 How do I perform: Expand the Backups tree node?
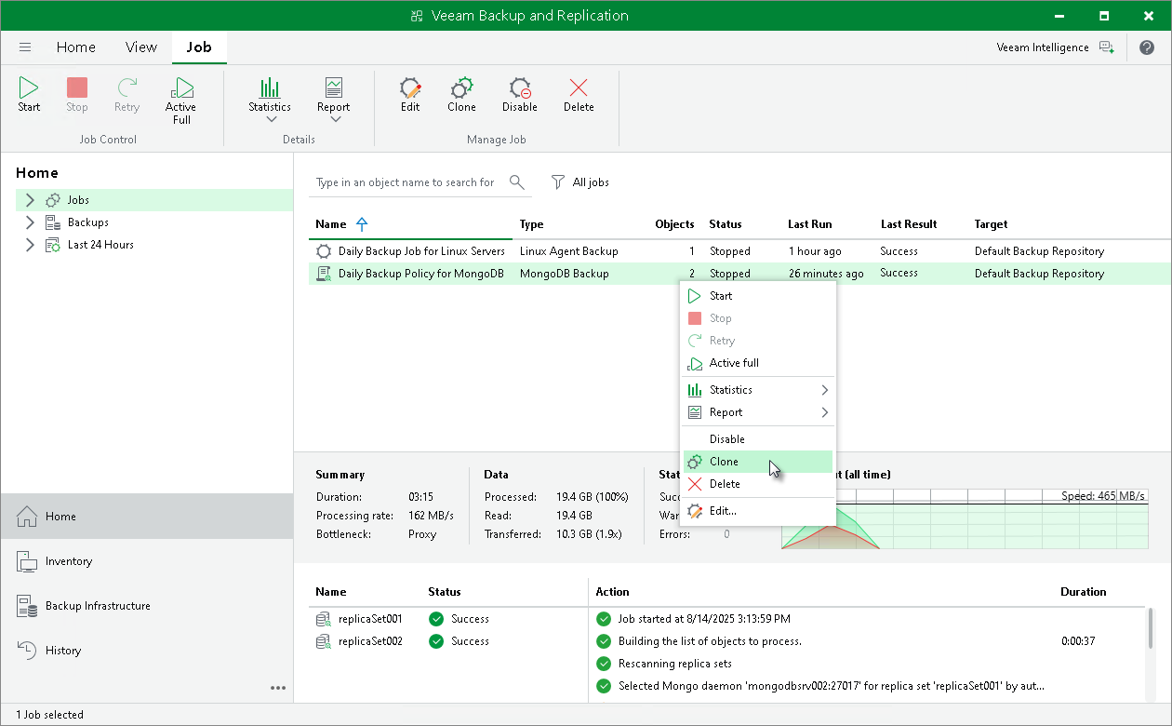pyautogui.click(x=30, y=222)
